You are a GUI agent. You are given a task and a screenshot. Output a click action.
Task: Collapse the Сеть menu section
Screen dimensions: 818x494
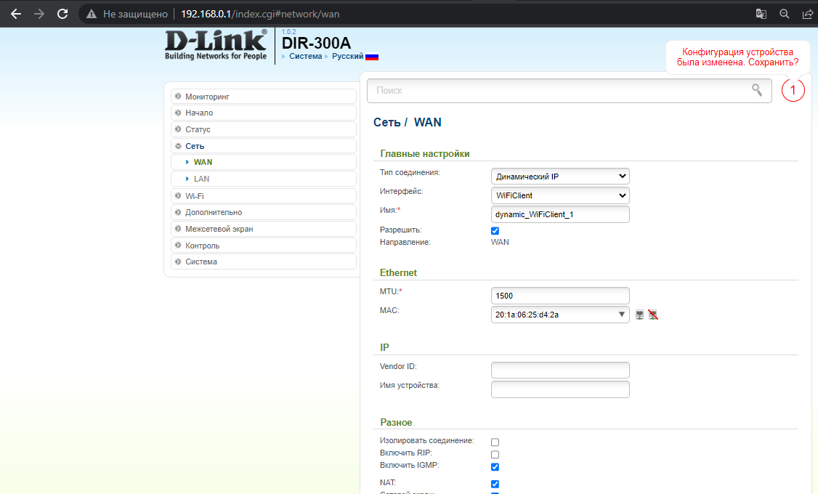click(264, 146)
